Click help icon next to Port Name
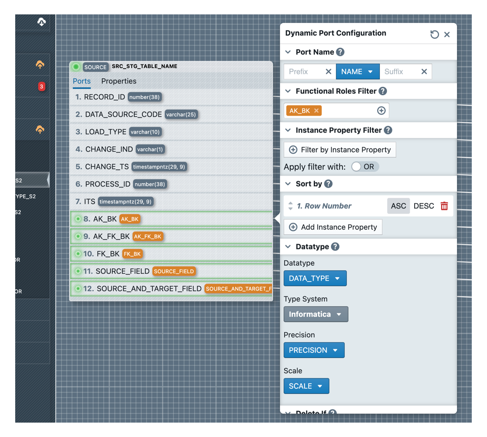 click(x=340, y=52)
